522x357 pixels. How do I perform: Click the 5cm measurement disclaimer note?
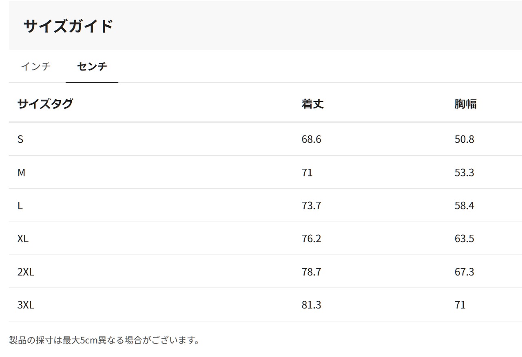(x=104, y=340)
